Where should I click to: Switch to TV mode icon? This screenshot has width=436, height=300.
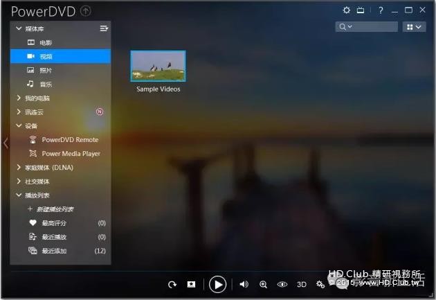click(361, 10)
